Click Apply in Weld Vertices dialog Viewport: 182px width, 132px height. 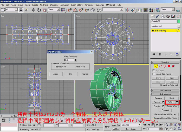[x=56, y=74]
